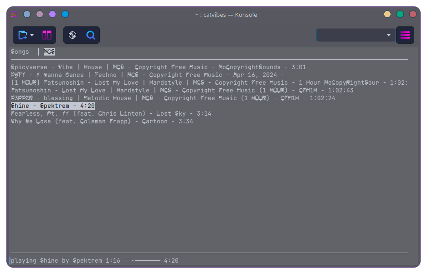Click the disc icon in the toolbar
Image resolution: width=427 pixels, height=274 pixels.
tap(72, 35)
